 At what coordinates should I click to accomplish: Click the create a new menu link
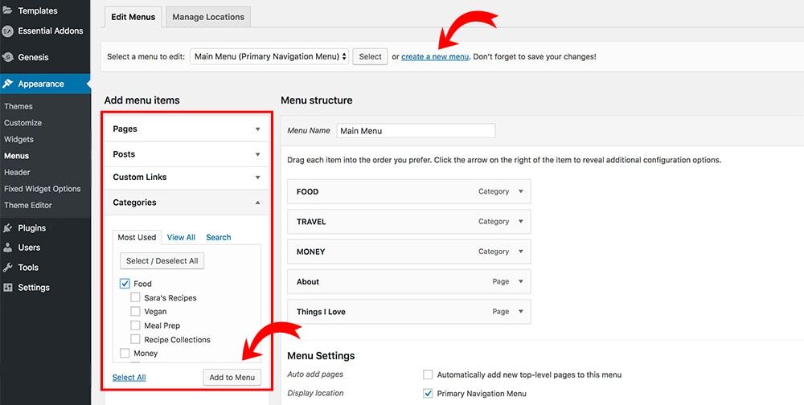click(x=435, y=57)
